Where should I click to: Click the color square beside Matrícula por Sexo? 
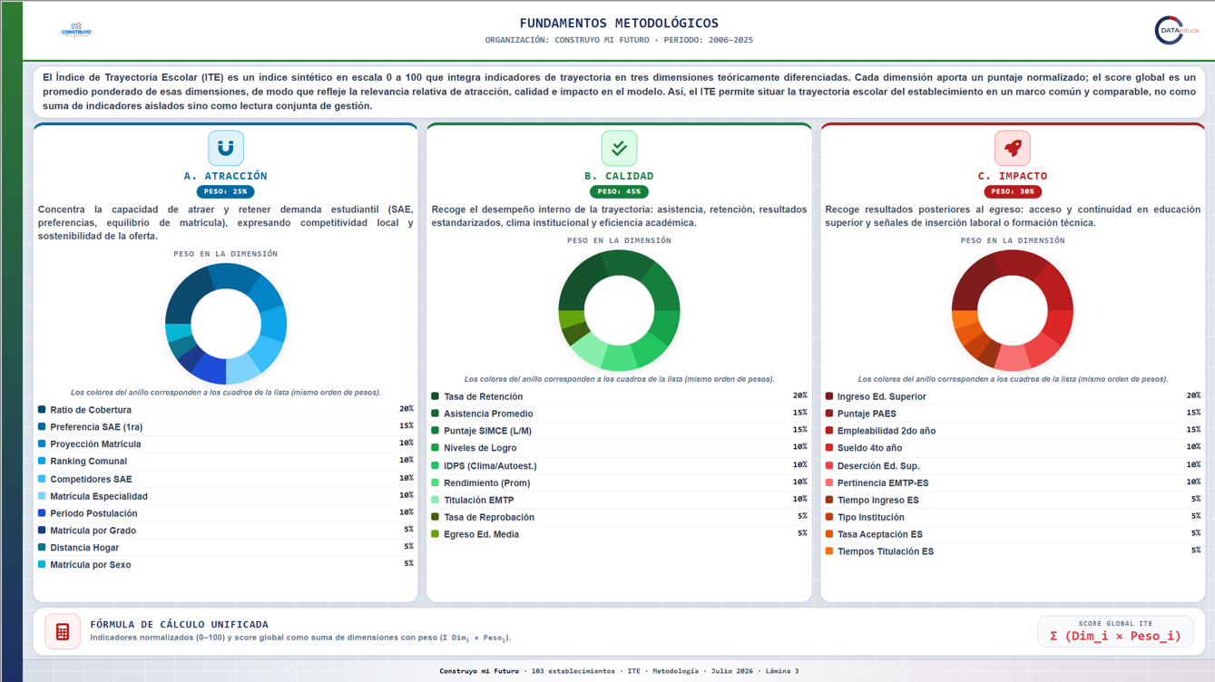42,564
